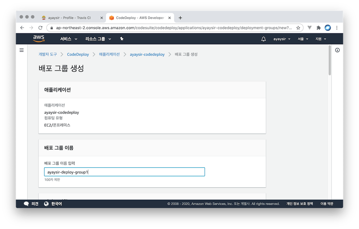Click the AWS logo home icon

(39, 39)
